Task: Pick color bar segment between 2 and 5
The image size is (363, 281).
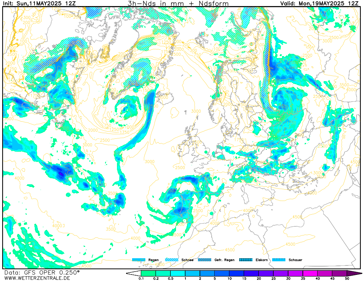Action: 207,273
